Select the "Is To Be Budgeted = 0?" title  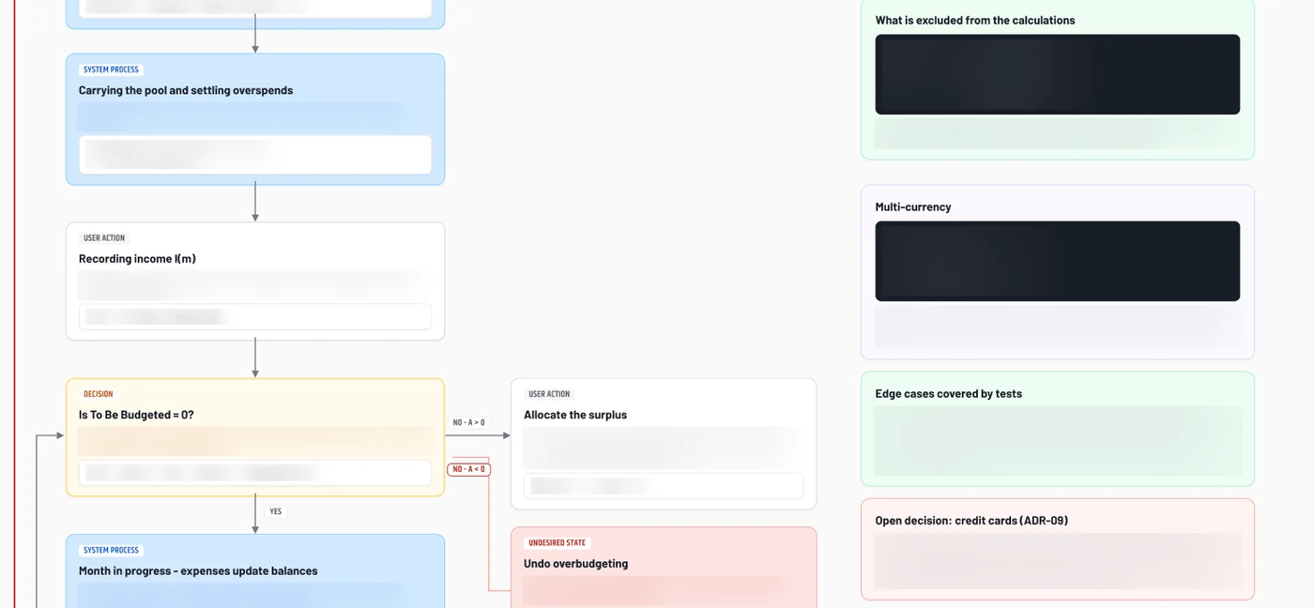click(136, 415)
